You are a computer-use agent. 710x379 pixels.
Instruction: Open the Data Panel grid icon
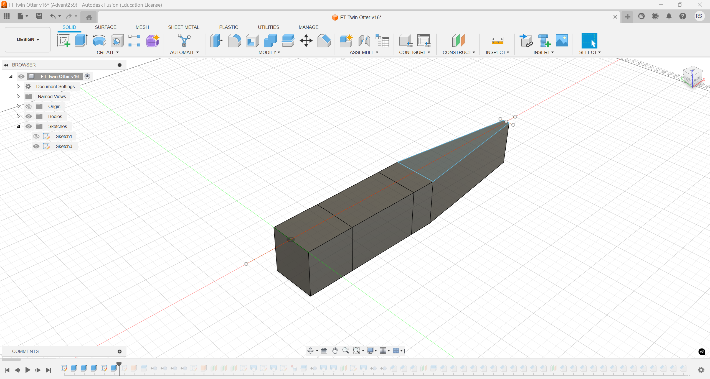coord(7,16)
